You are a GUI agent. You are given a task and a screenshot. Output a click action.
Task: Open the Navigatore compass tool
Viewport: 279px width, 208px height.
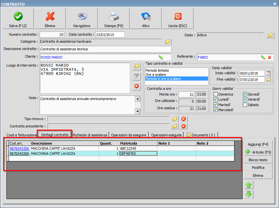pyautogui.click(x=82, y=18)
